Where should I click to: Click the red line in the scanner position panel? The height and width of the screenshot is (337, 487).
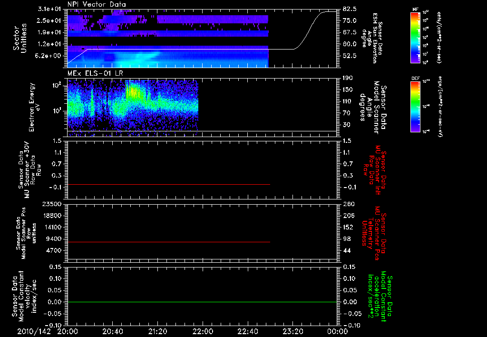pyautogui.click(x=169, y=242)
